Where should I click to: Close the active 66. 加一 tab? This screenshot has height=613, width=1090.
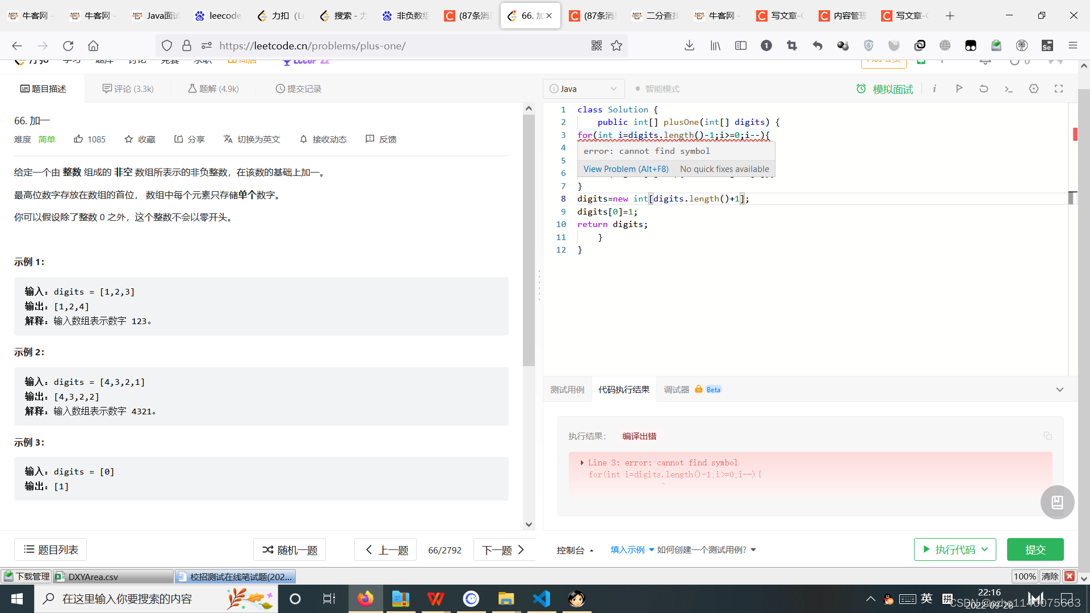click(x=549, y=16)
